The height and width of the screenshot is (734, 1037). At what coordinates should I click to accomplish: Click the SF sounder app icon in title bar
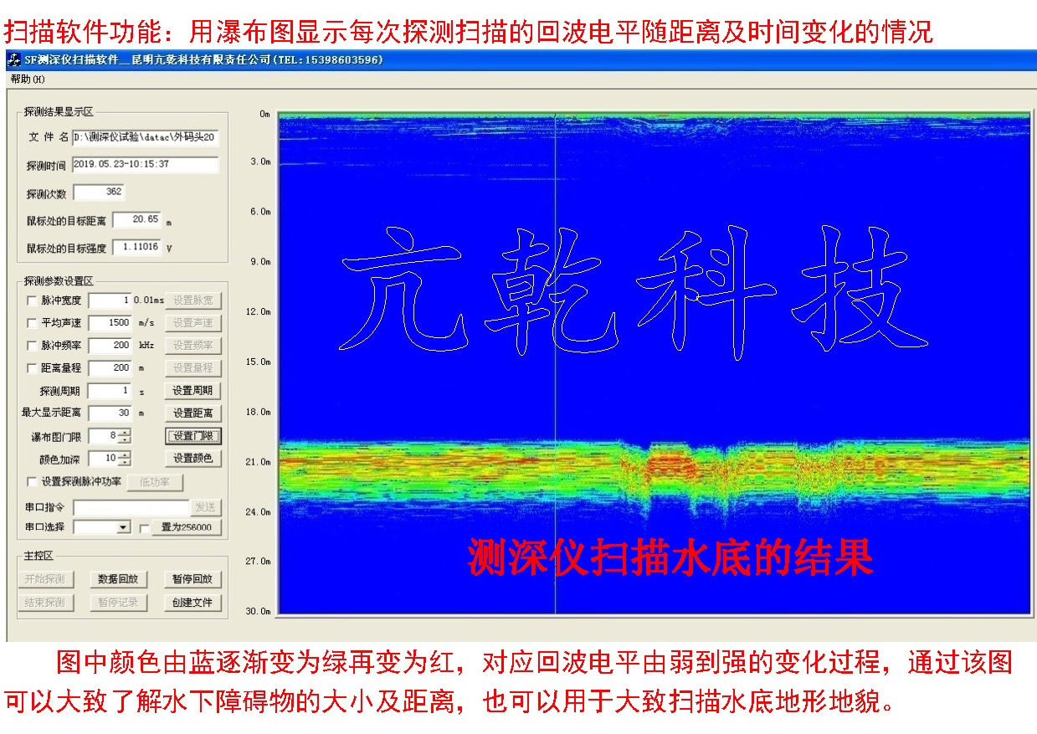(13, 60)
